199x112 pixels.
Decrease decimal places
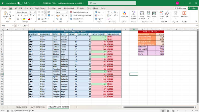click(x=61, y=19)
